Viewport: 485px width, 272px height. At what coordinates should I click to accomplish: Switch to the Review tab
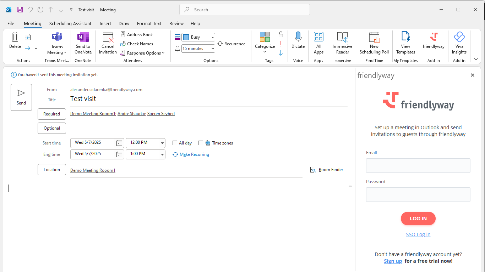(176, 23)
